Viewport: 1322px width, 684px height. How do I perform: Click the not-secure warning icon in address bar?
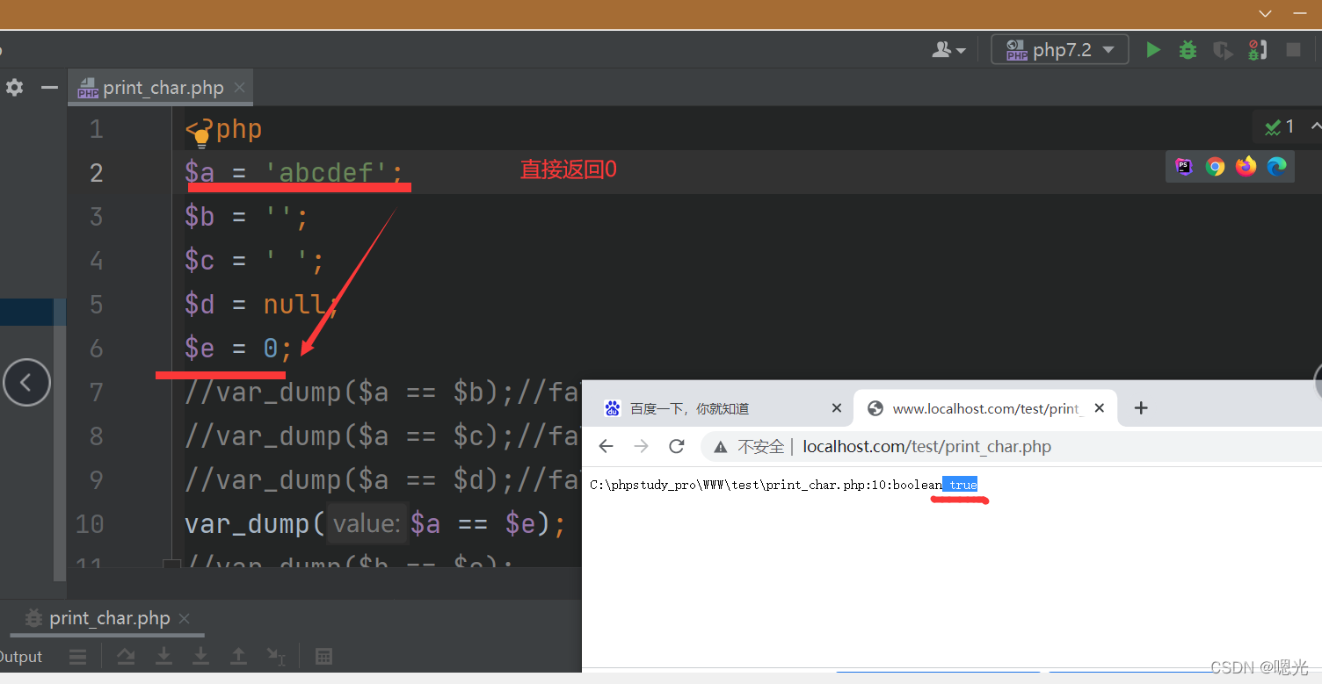(x=721, y=447)
